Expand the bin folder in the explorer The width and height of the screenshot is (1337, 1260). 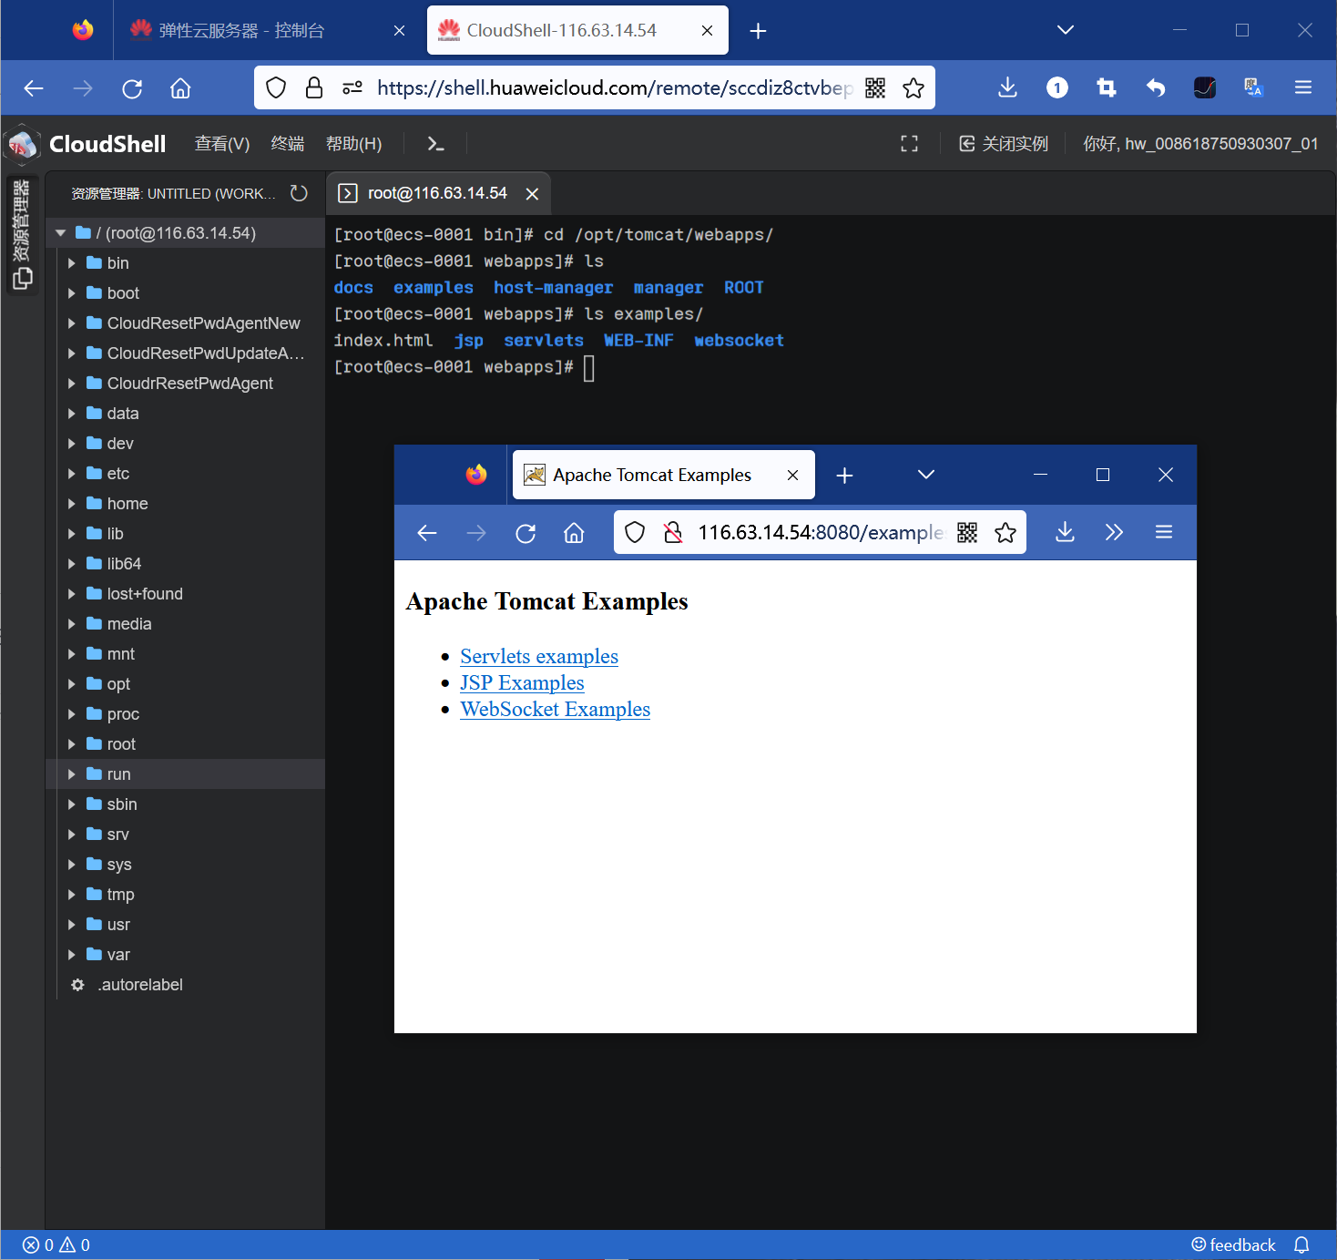click(71, 263)
